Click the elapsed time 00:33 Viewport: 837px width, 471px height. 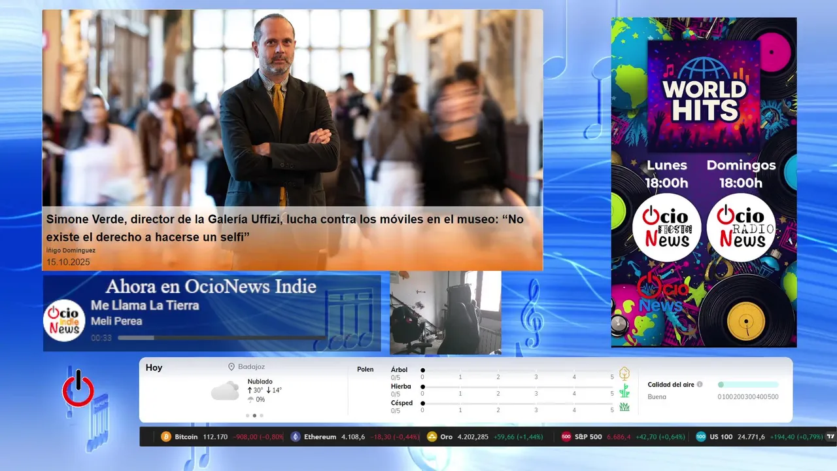point(101,338)
